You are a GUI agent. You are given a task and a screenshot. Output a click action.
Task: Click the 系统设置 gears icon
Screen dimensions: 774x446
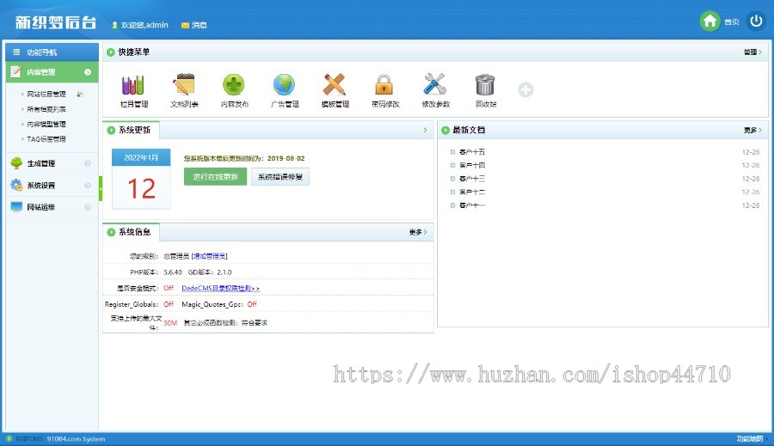[16, 185]
